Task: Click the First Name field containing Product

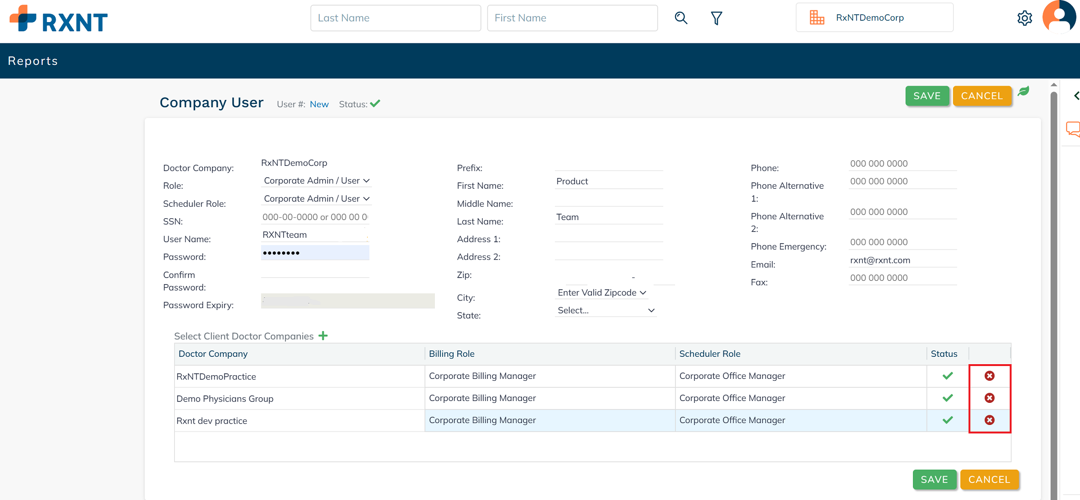Action: [x=609, y=181]
